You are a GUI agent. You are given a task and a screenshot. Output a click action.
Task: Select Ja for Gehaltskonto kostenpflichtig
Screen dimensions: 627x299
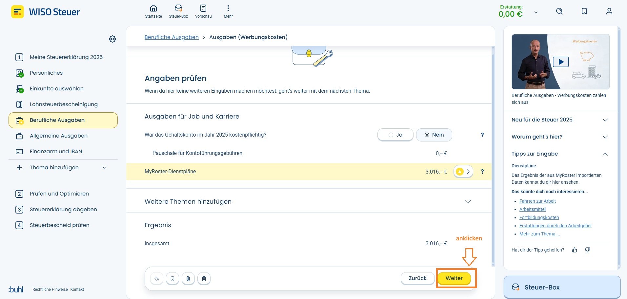point(395,135)
